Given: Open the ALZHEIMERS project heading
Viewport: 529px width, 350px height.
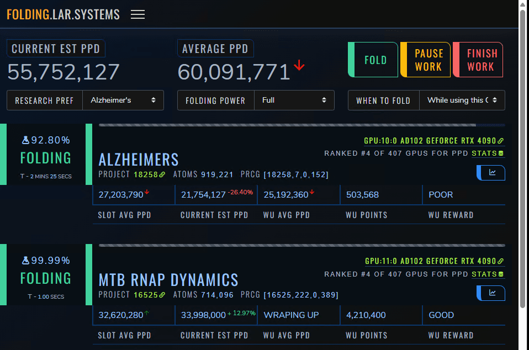Looking at the screenshot, I should click(x=139, y=160).
